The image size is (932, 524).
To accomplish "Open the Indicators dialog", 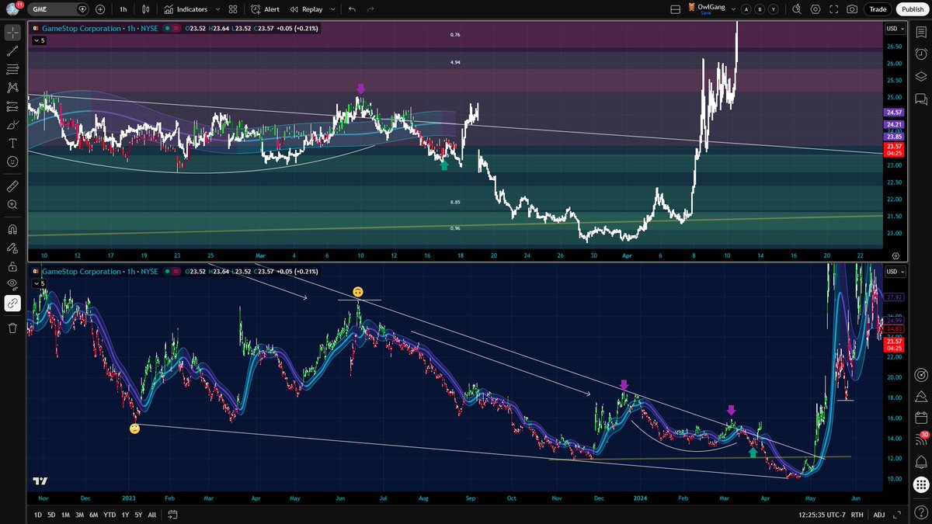I will pos(186,9).
